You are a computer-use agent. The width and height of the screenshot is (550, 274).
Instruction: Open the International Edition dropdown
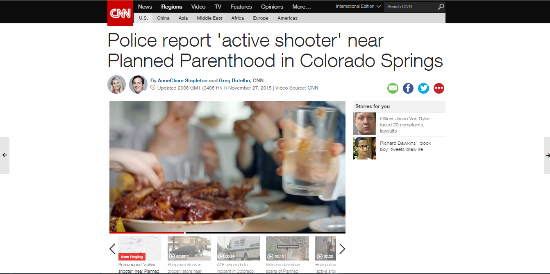click(x=358, y=7)
